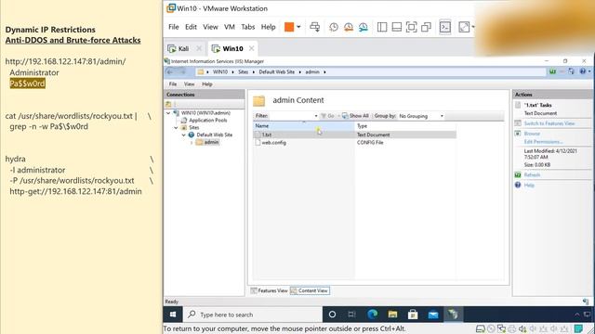595x334 pixels.
Task: Switch to Unity mode icon
Action: click(x=426, y=27)
